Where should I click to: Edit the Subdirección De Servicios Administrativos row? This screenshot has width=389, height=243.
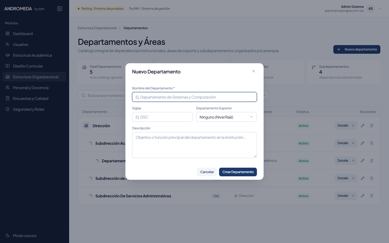pos(363,196)
